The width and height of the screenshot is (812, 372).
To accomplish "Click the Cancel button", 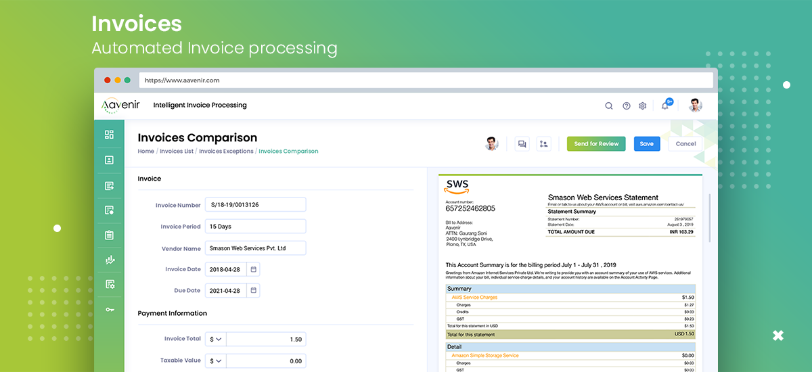I will (x=685, y=143).
